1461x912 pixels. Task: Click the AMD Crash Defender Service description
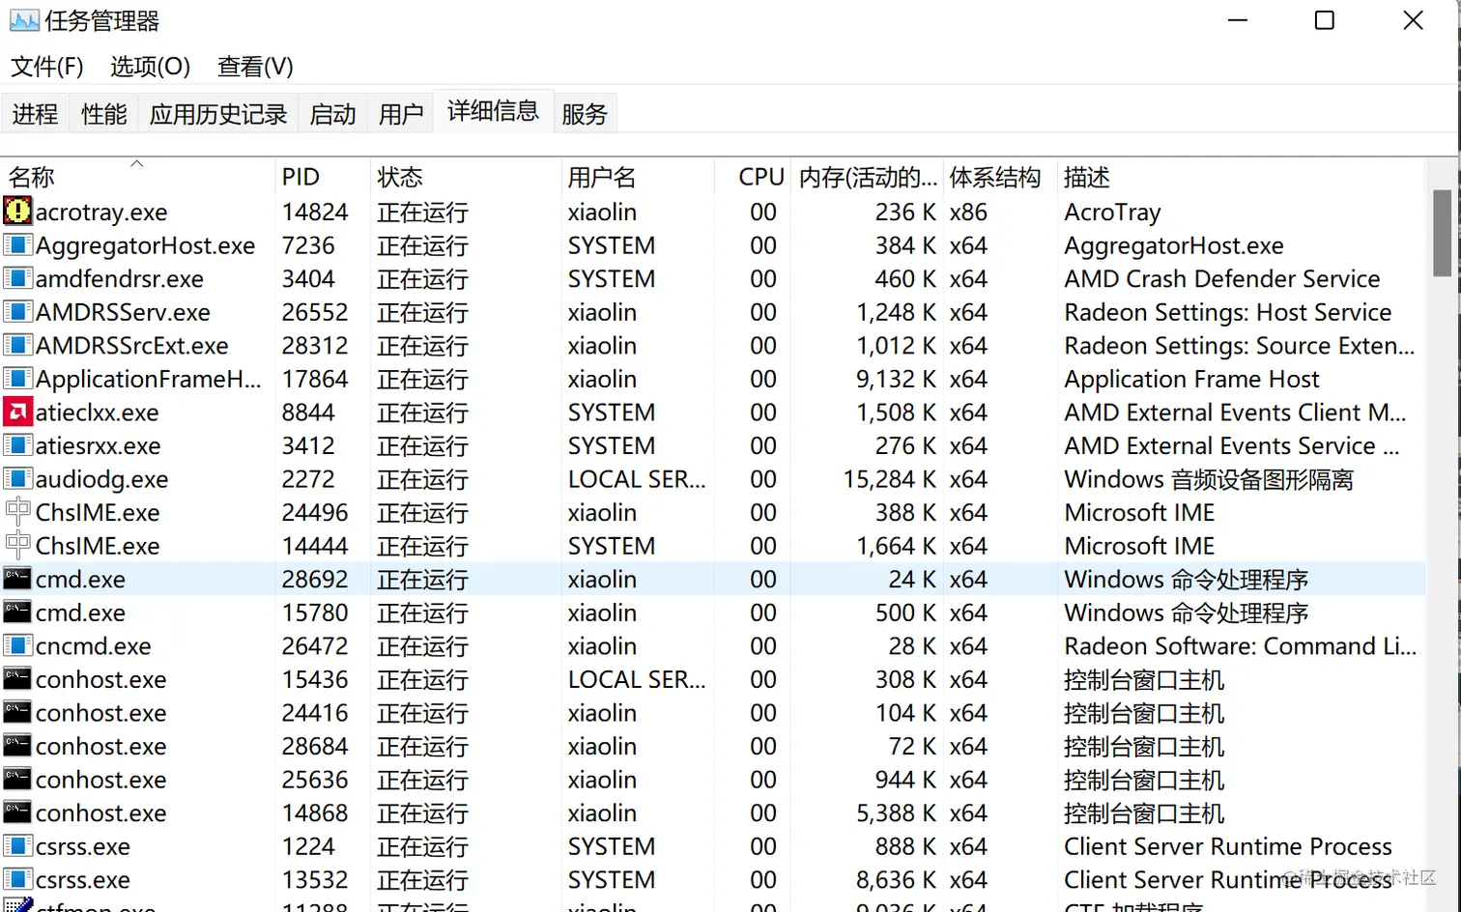(x=1222, y=278)
